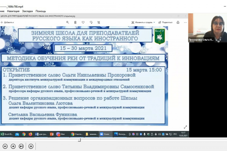The height and width of the screenshot is (151, 227).
Task: Click the skip-to-next button in player
Action: [21, 146]
